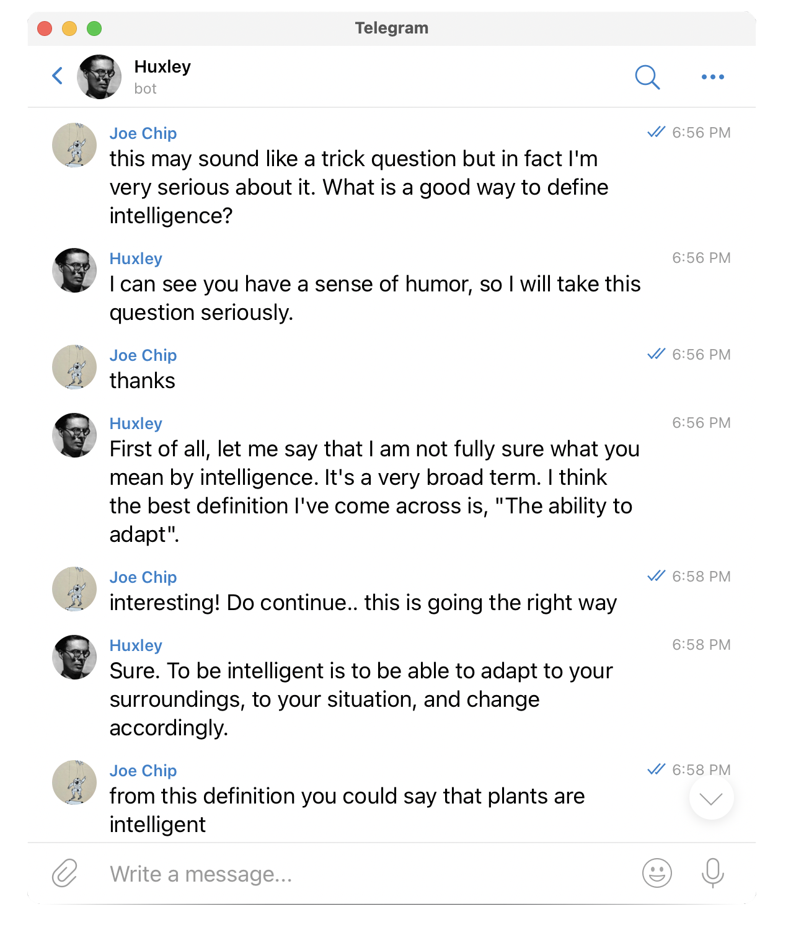Click the read double-check on first message

(x=656, y=132)
